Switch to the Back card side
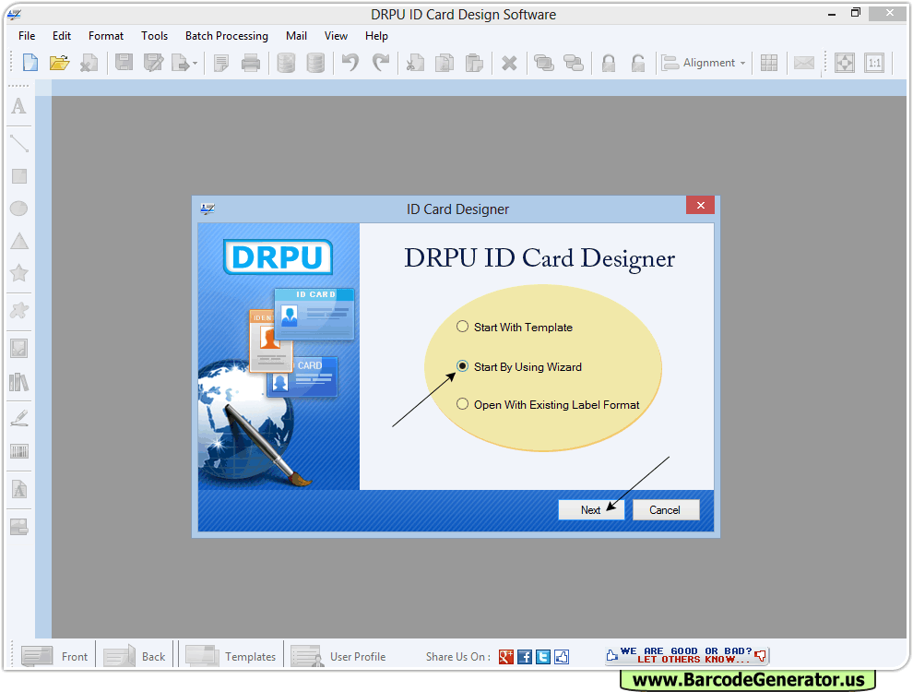 coord(135,656)
